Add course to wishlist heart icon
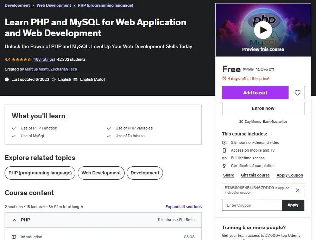The image size is (316, 240). coord(297,93)
